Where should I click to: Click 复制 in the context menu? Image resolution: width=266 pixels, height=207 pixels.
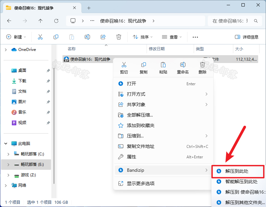144,68
